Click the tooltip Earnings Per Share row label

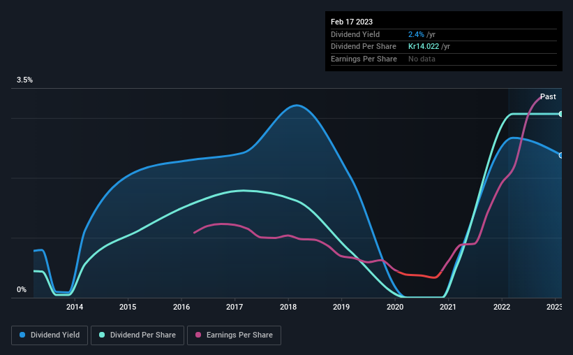[364, 59]
